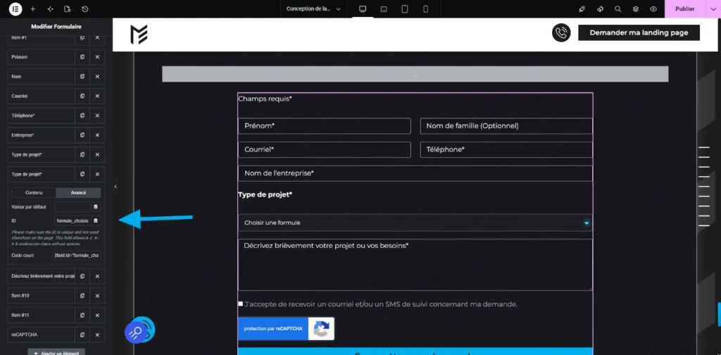Open the finder search icon
The width and height of the screenshot is (721, 355).
617,8
